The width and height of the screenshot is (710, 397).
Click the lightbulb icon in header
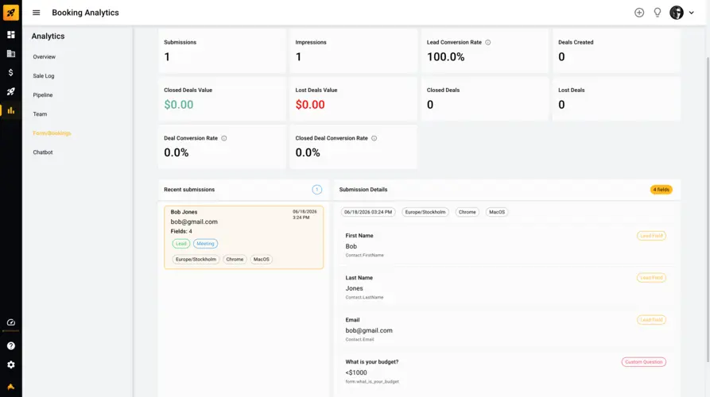click(658, 13)
